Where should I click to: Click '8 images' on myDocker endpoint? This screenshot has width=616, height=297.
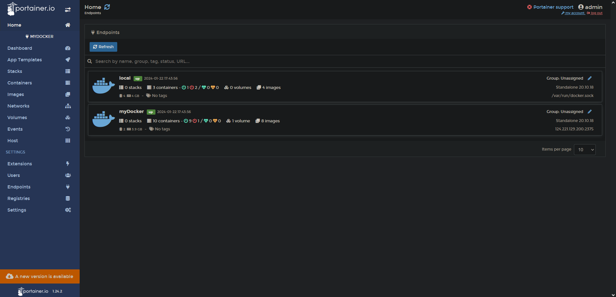268,121
